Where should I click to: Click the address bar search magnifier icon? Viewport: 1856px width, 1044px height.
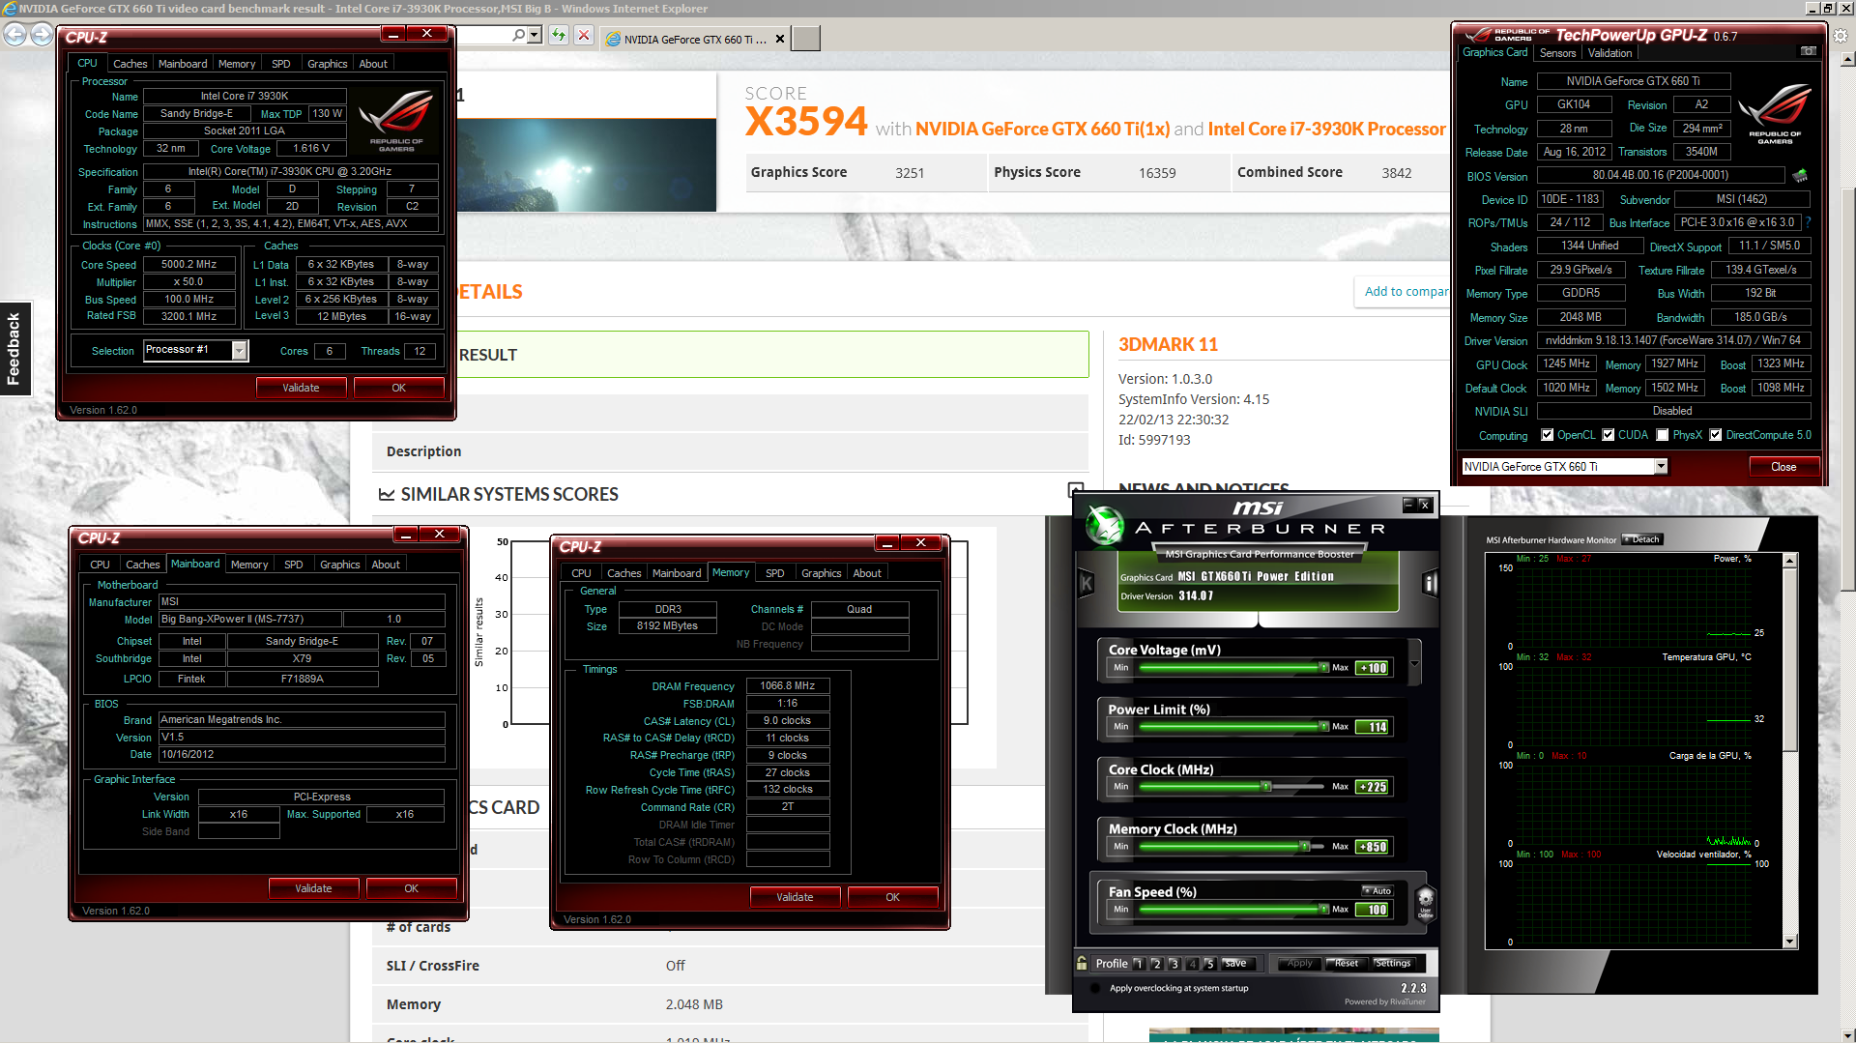(x=519, y=35)
